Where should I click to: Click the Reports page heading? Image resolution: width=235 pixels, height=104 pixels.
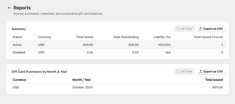tap(22, 8)
